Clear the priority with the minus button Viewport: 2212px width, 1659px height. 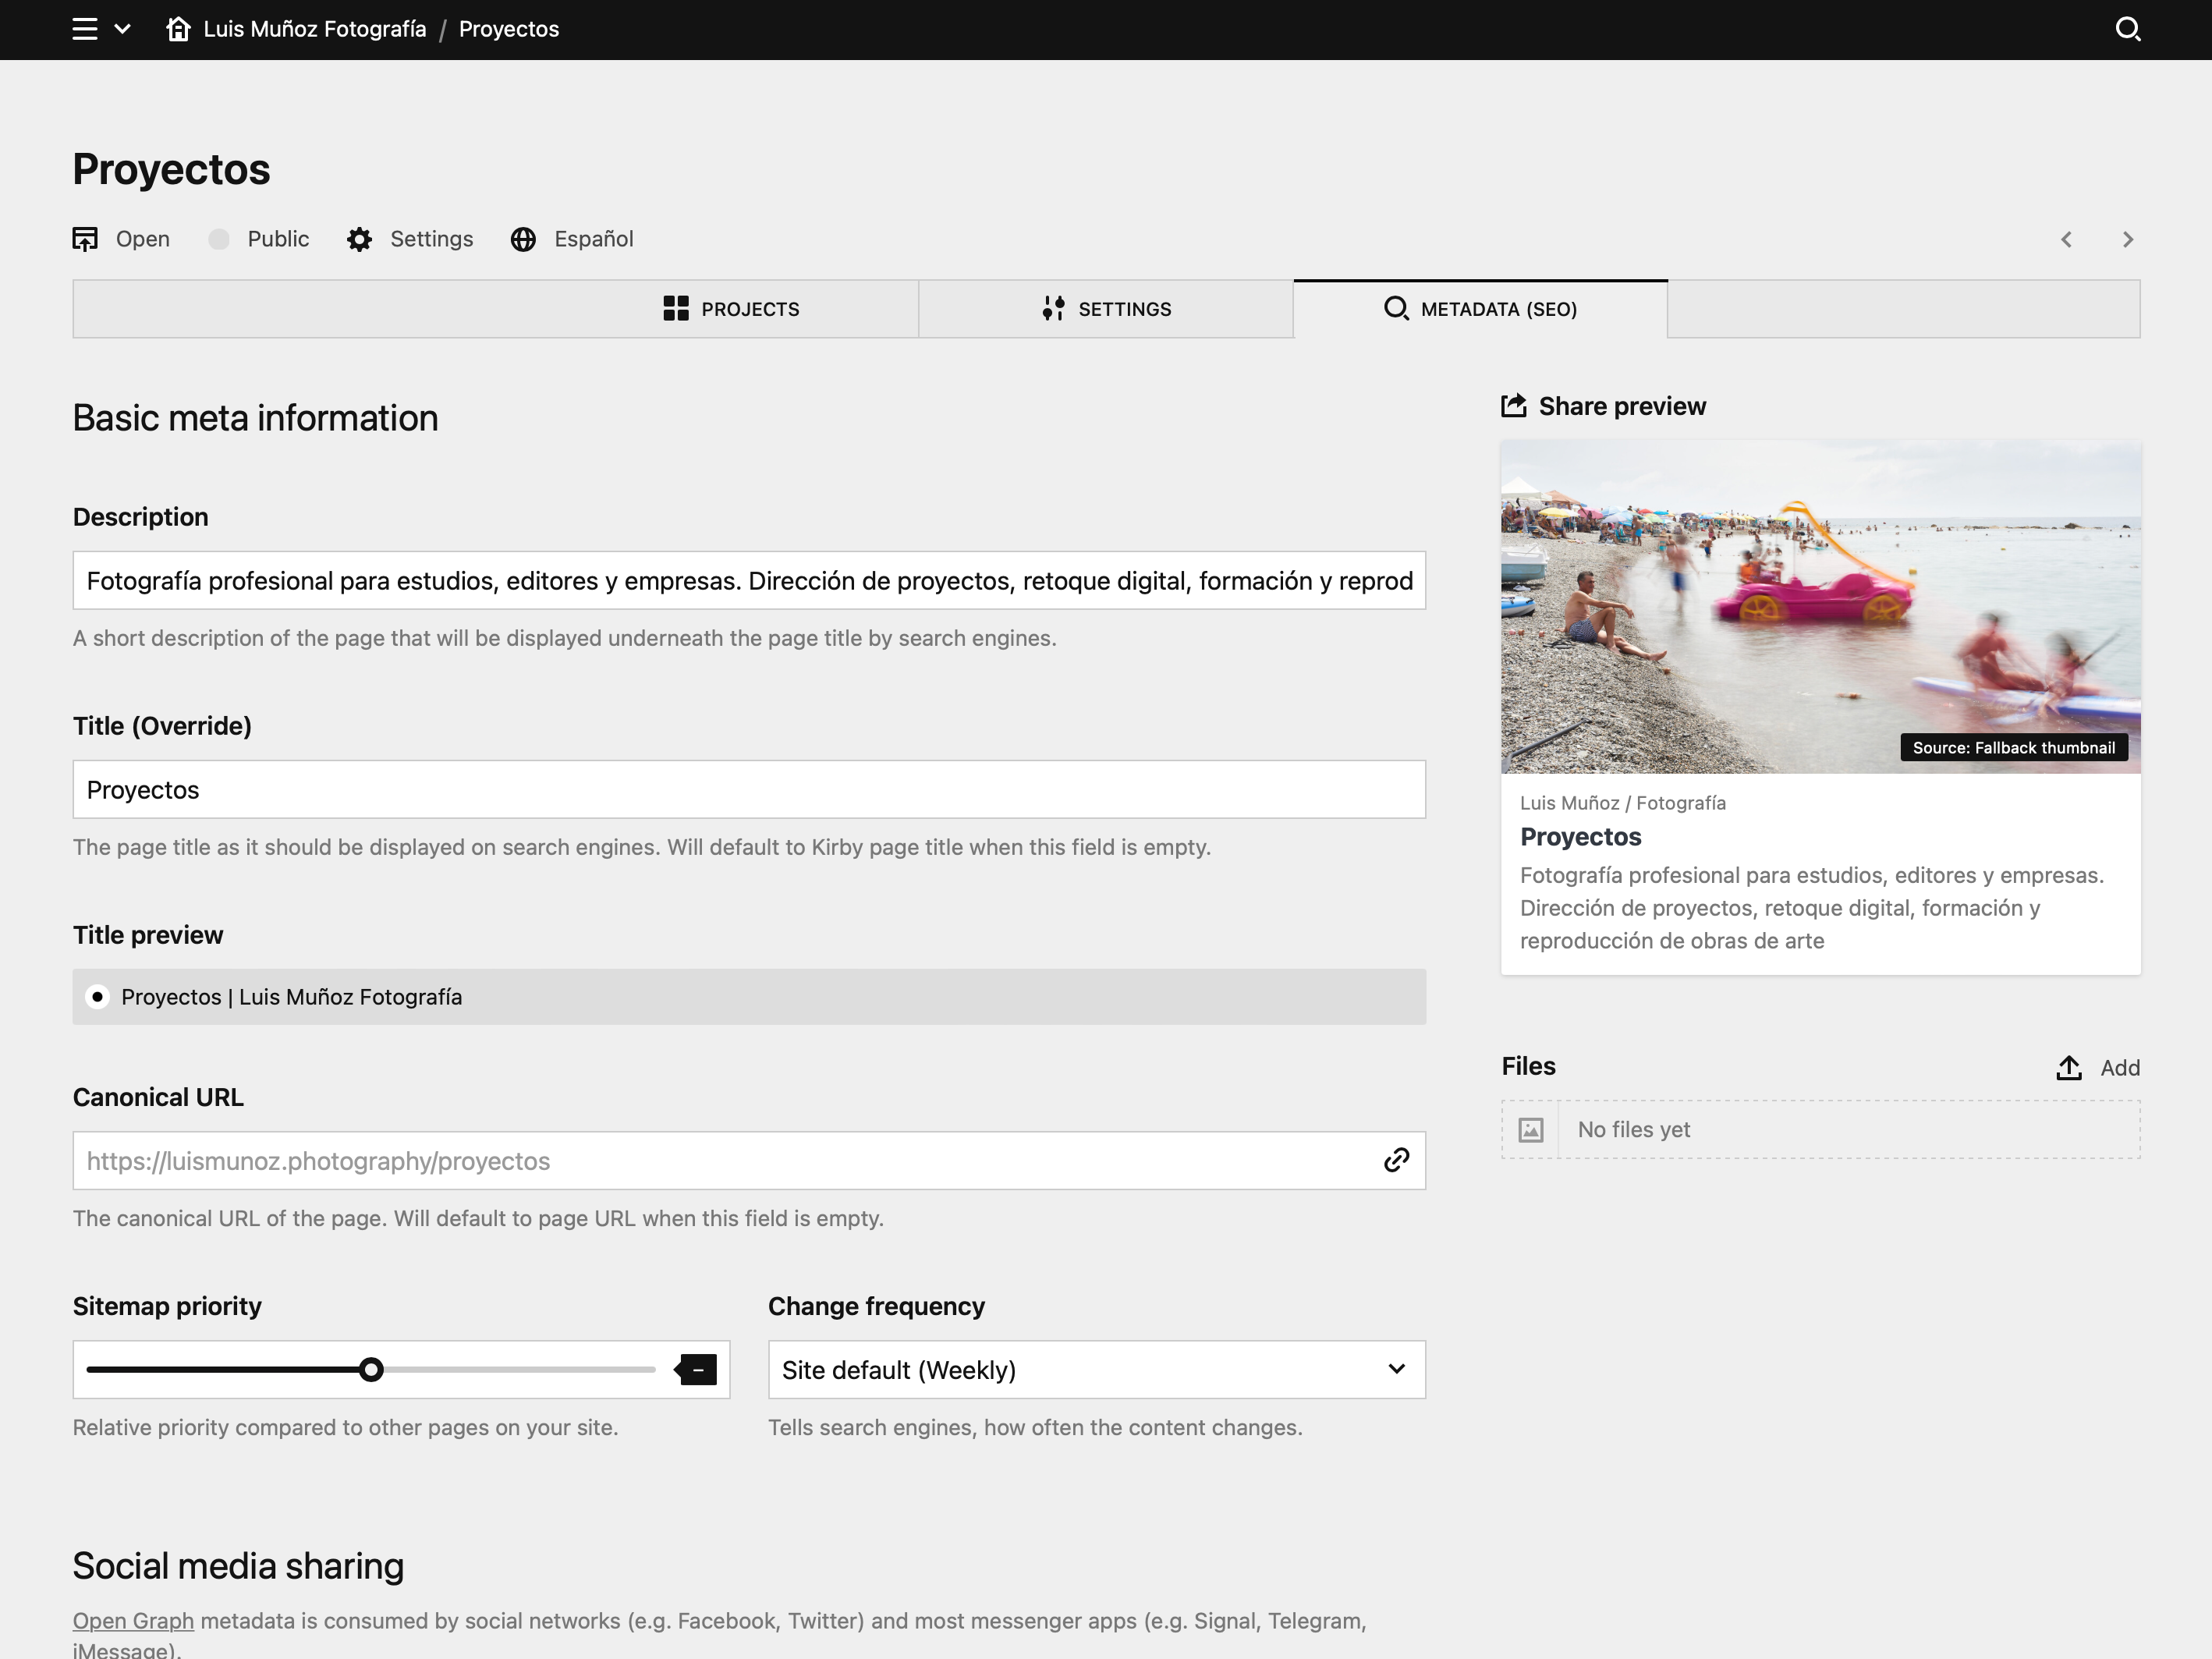[x=697, y=1369]
